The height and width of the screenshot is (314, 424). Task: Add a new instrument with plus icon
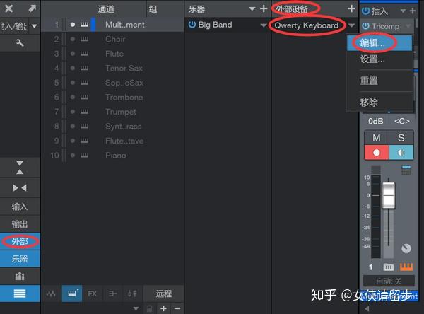coord(264,9)
